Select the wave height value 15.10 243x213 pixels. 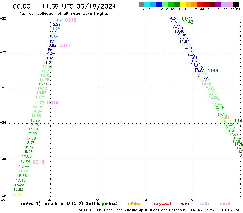[43, 84]
